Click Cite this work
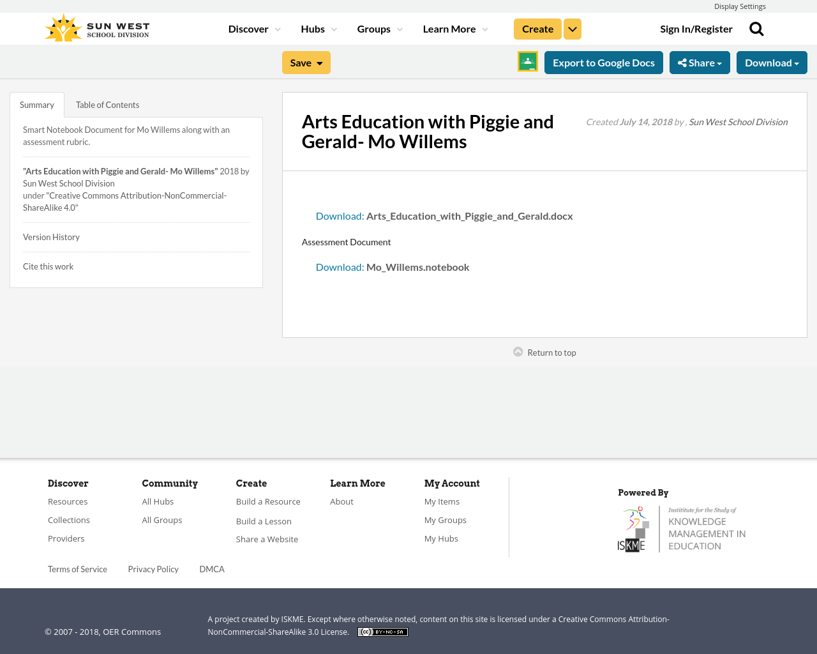 pyautogui.click(x=48, y=266)
